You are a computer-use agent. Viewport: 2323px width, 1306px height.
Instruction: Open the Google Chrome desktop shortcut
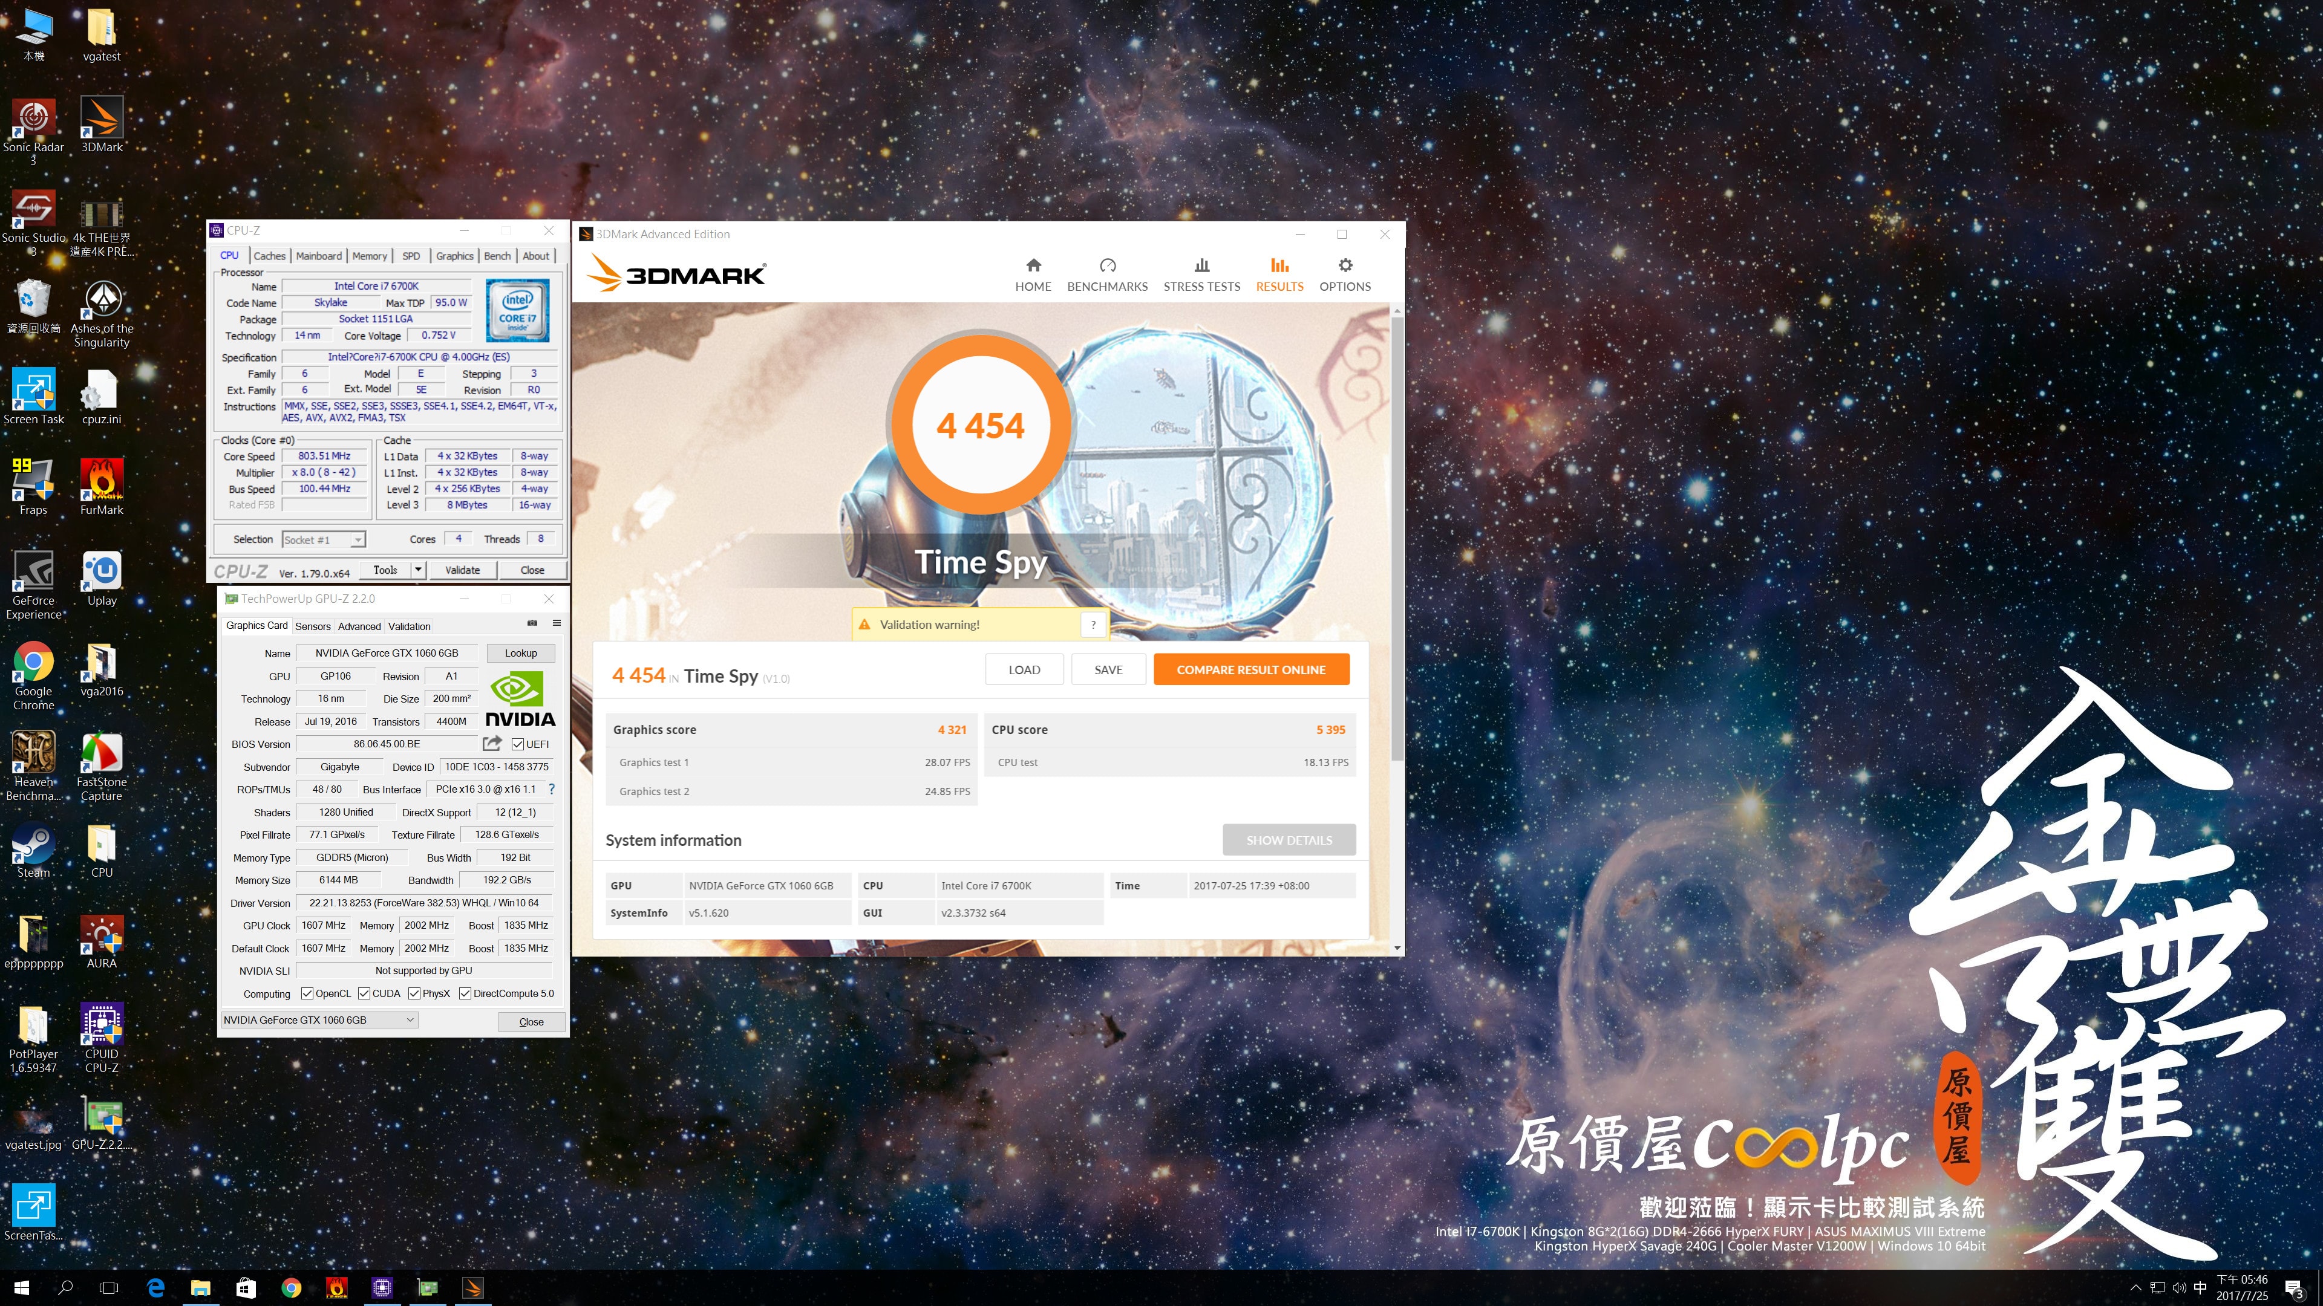click(x=33, y=676)
